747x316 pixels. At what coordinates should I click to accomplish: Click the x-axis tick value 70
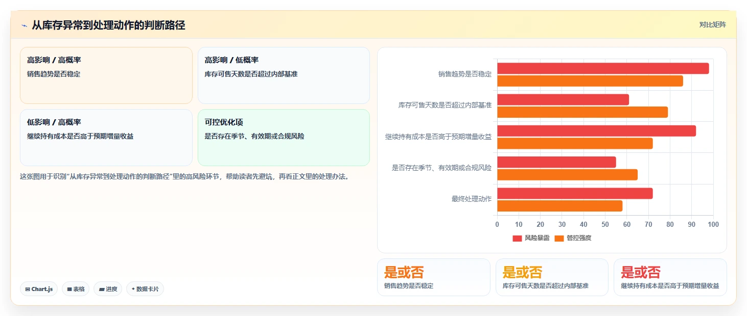click(x=648, y=224)
